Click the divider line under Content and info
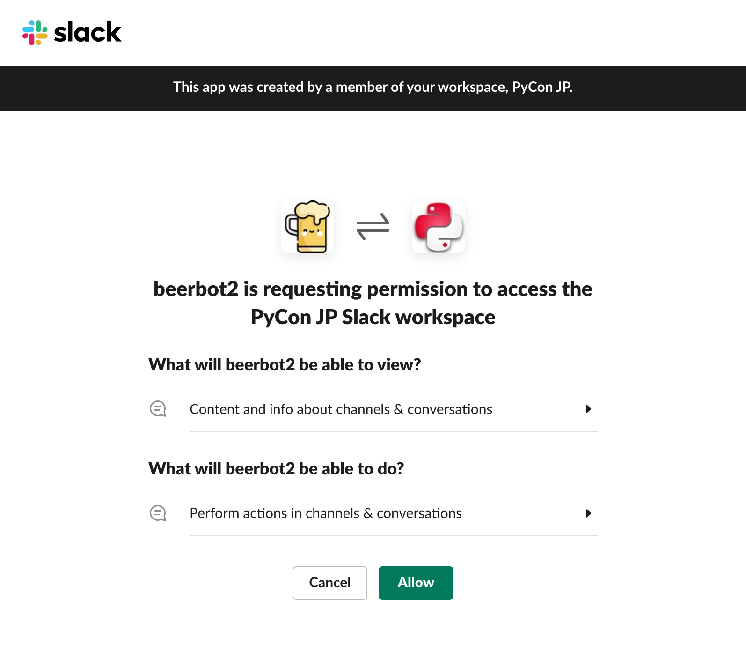746x651 pixels. pos(393,432)
